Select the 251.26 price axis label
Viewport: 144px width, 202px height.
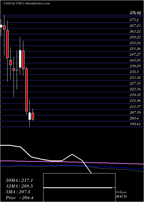point(135,49)
